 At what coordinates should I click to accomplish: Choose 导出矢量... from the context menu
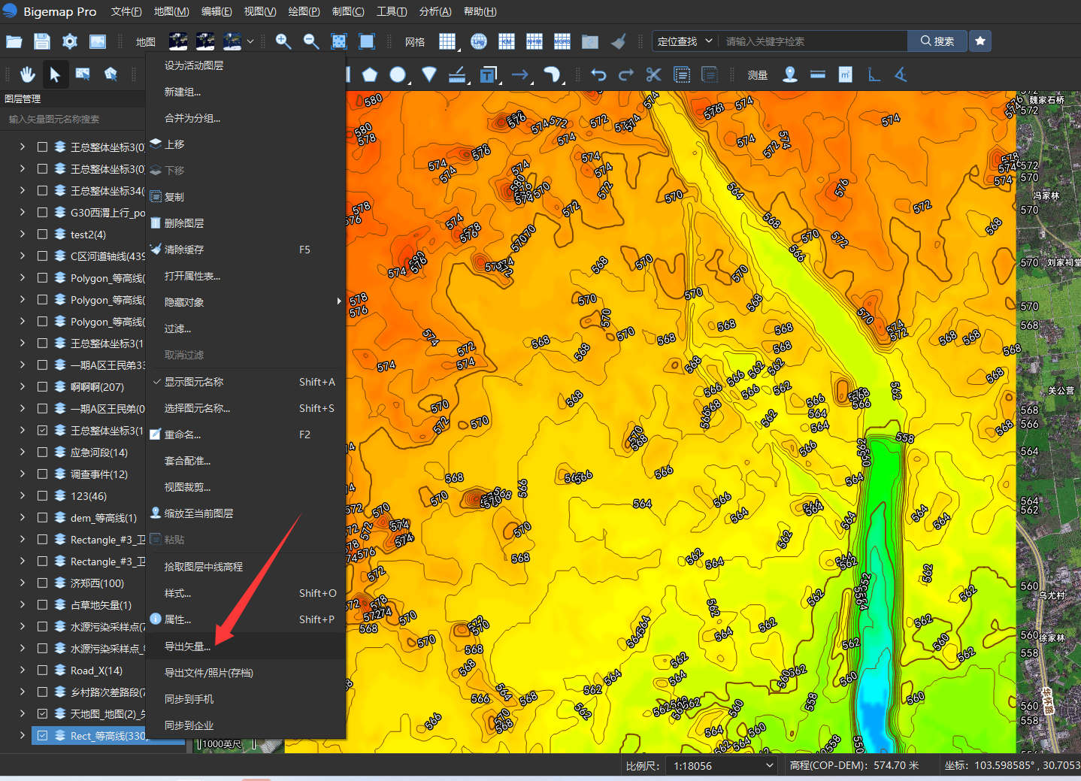click(x=188, y=646)
